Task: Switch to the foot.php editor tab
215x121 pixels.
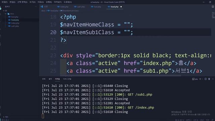Action: pos(97,7)
